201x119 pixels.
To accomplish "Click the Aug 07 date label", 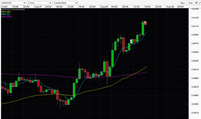I will [x=38, y=7].
